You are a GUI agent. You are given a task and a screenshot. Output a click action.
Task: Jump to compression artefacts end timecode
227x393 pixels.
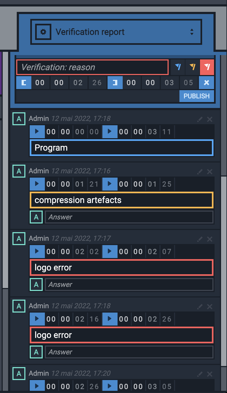coord(110,184)
